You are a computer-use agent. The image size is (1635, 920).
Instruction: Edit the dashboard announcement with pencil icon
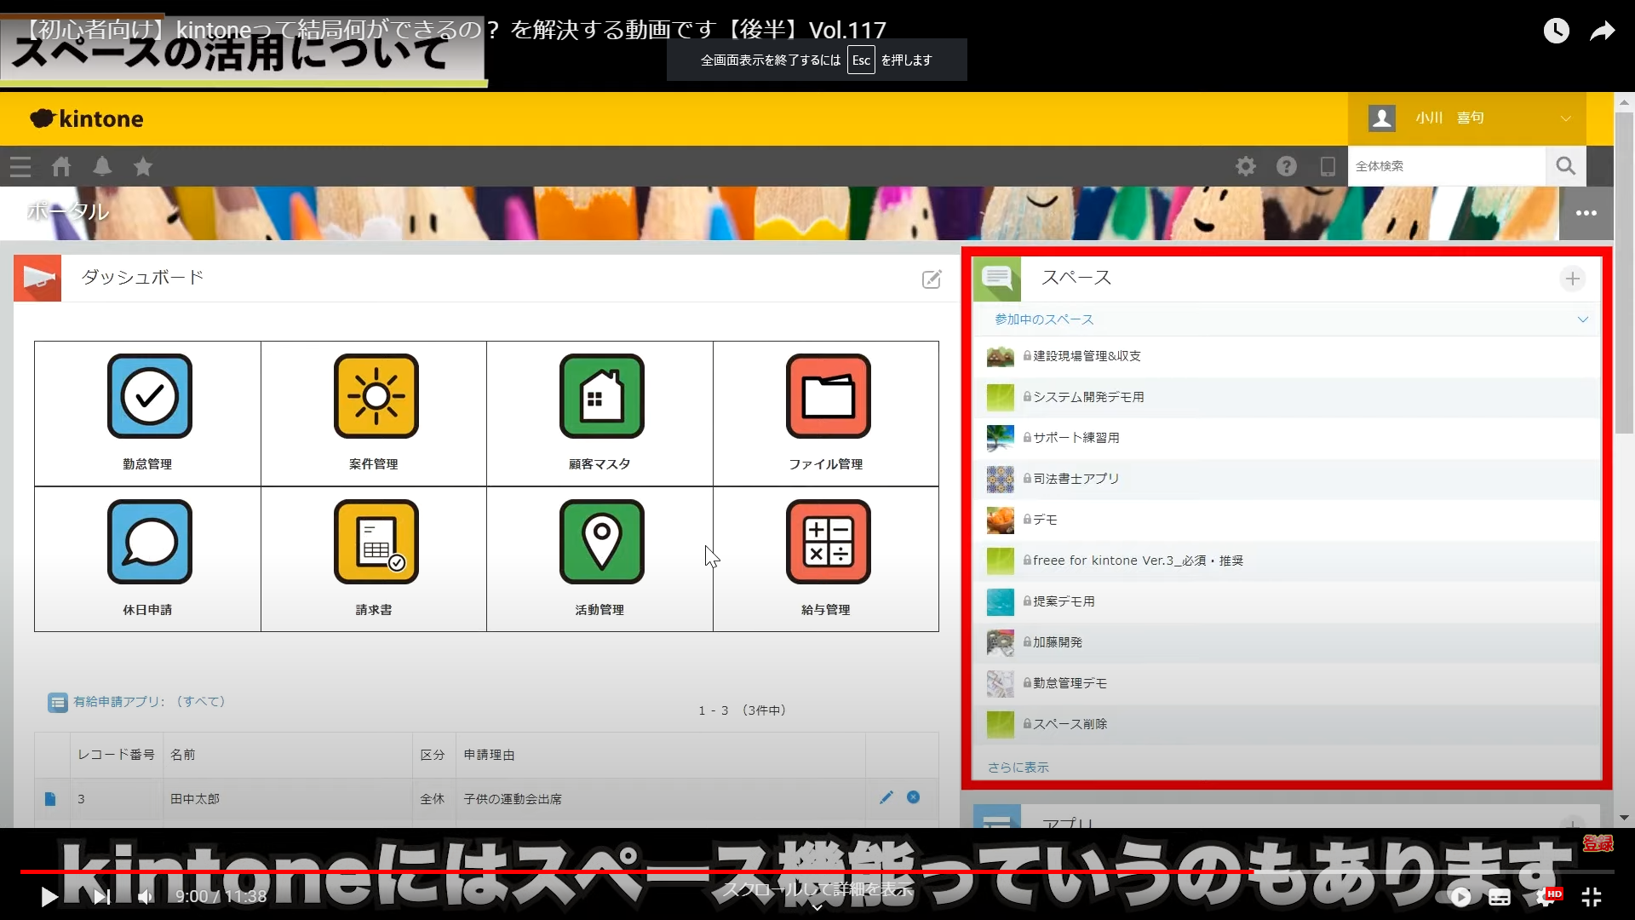[x=932, y=279]
